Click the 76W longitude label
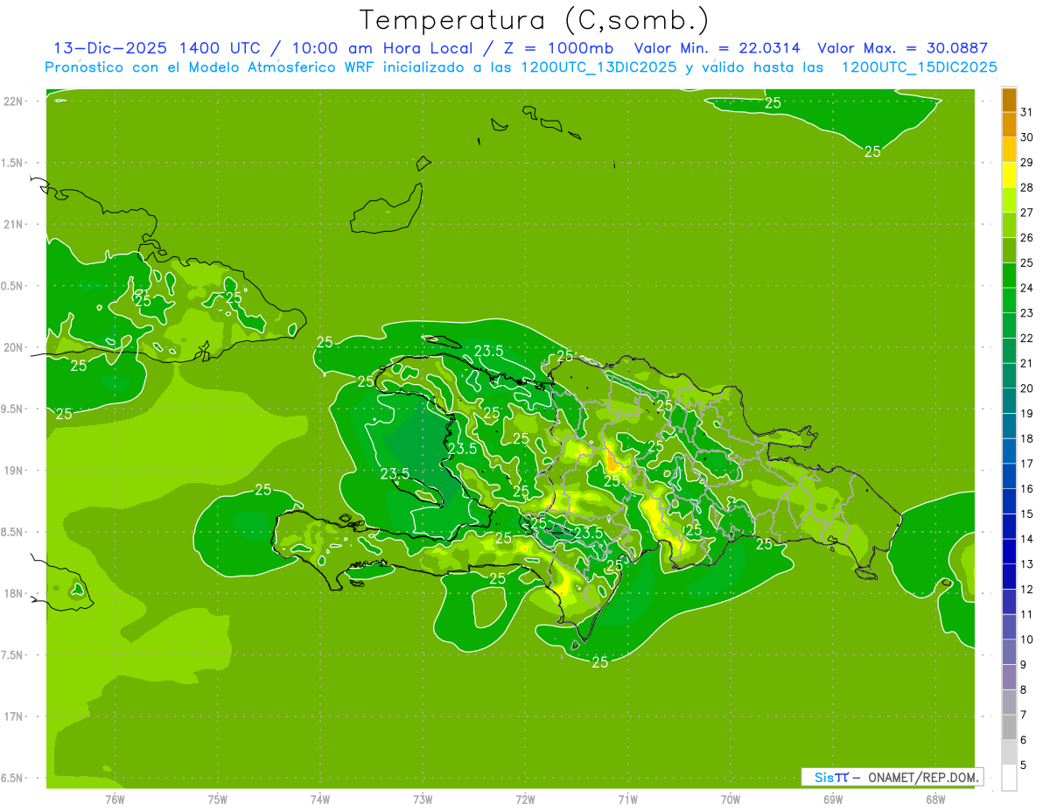The height and width of the screenshot is (811, 1050). click(x=115, y=799)
